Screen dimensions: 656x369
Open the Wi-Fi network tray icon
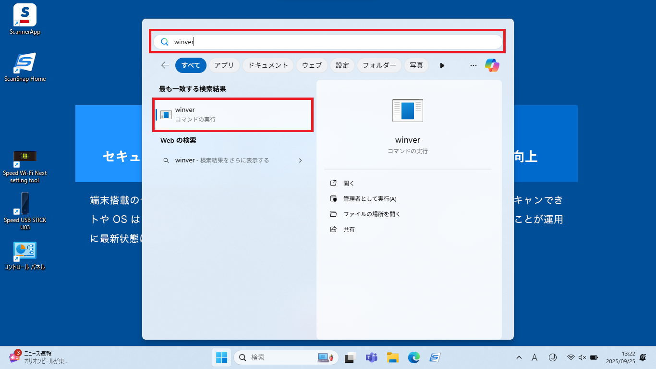pyautogui.click(x=571, y=357)
